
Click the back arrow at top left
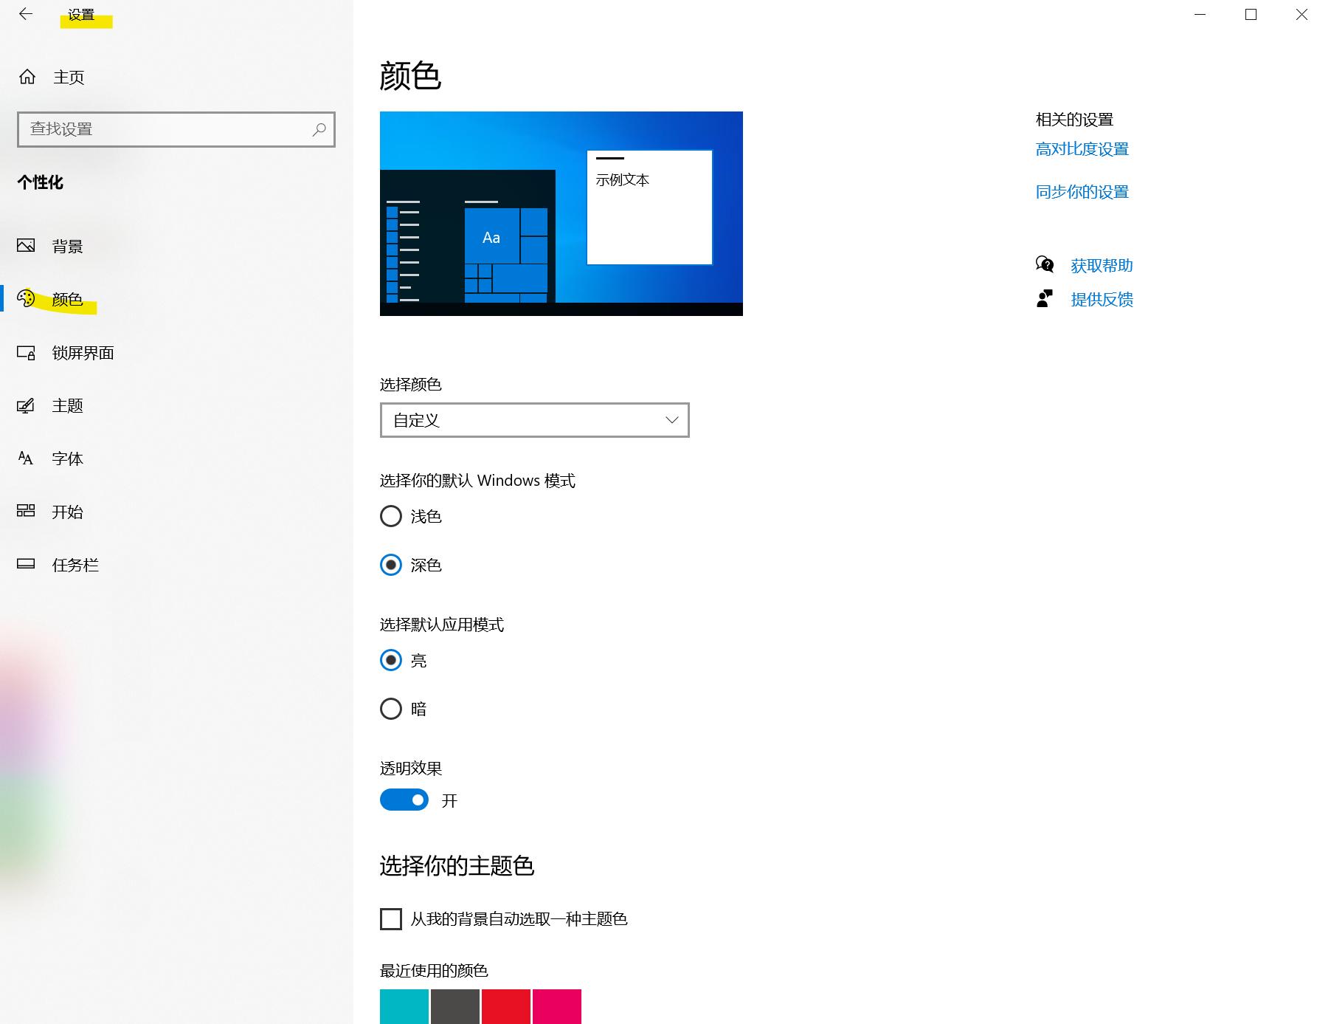click(x=26, y=14)
